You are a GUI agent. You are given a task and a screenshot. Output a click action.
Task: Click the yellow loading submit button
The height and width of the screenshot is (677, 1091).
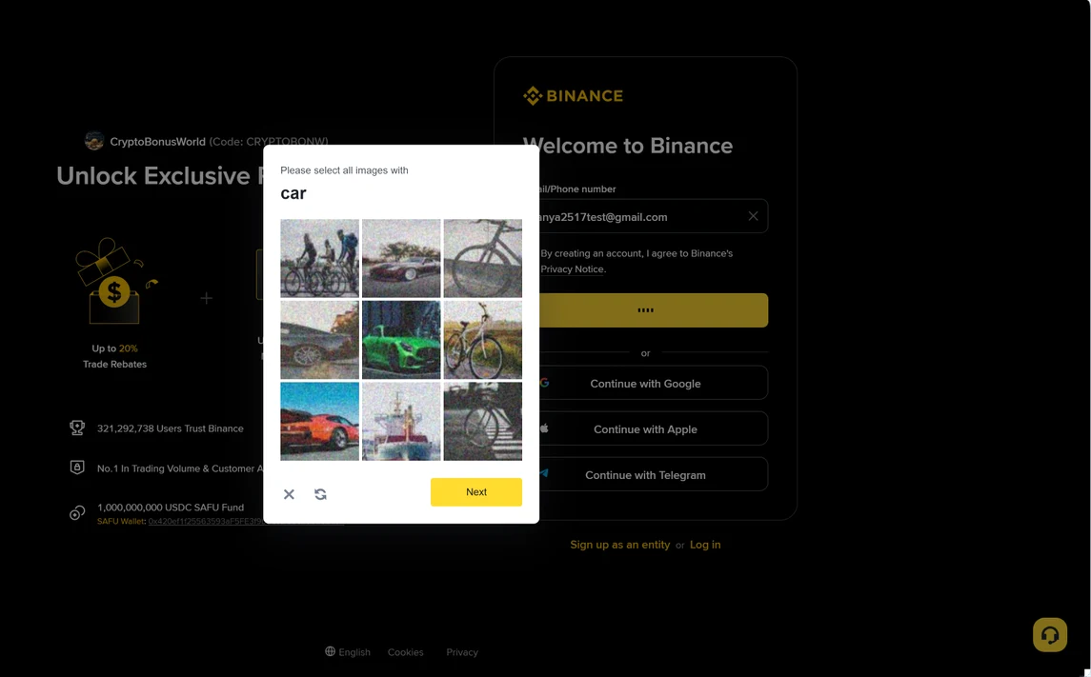(645, 310)
